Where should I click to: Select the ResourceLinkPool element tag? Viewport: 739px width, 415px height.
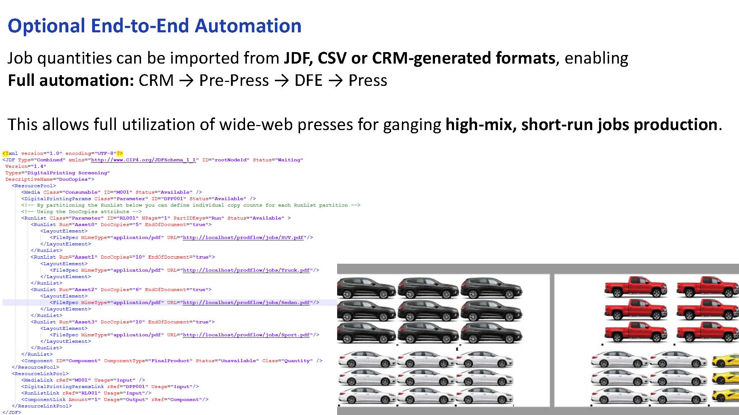tap(40, 373)
